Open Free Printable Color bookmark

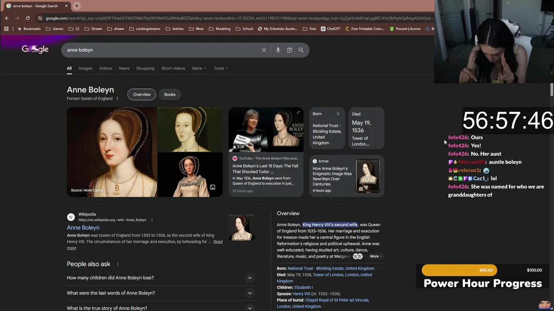click(364, 29)
